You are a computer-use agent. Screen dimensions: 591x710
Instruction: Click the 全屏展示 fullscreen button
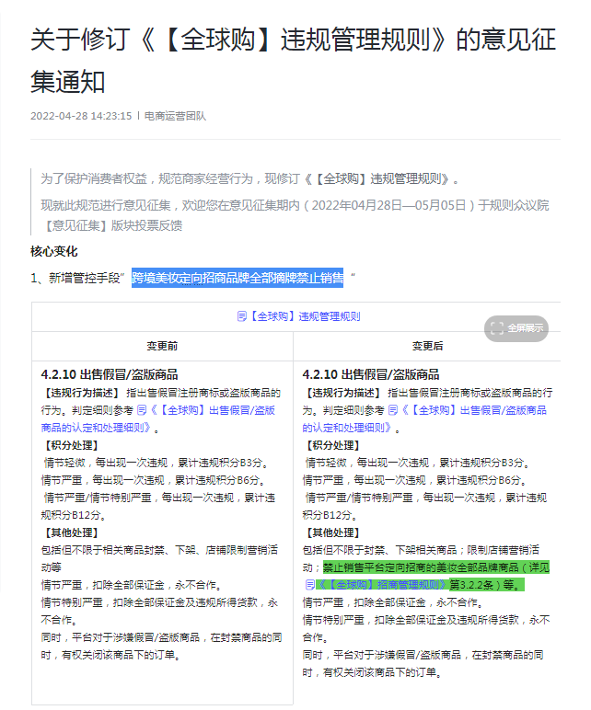coord(516,328)
